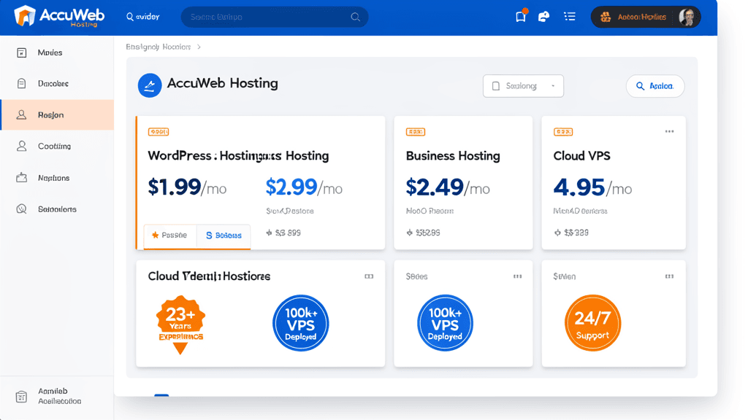The width and height of the screenshot is (748, 420).
Task: Click into the header search field
Action: click(x=275, y=17)
